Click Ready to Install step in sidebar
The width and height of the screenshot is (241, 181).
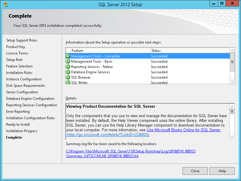[18, 124]
